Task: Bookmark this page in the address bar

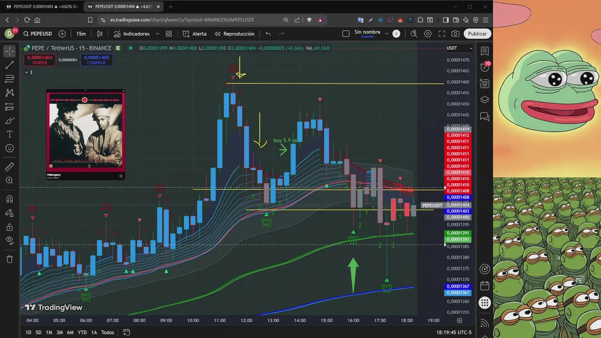Action: (x=90, y=20)
